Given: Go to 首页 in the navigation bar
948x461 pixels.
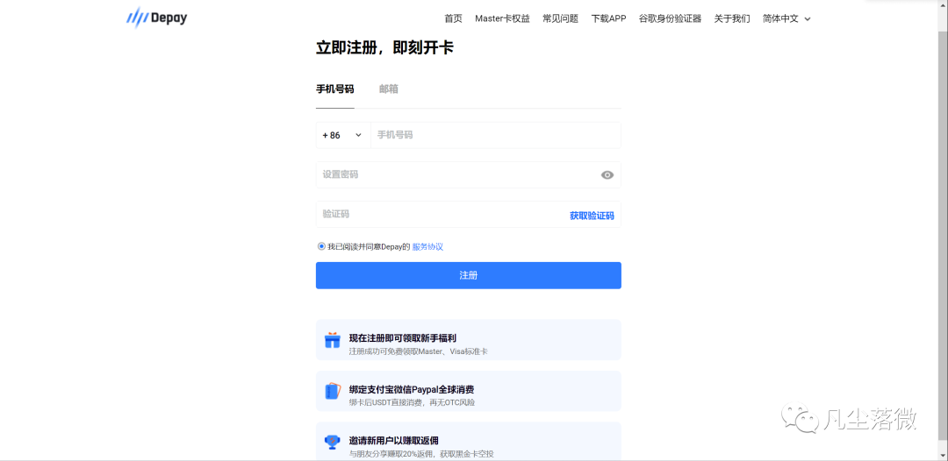Looking at the screenshot, I should click(x=454, y=18).
